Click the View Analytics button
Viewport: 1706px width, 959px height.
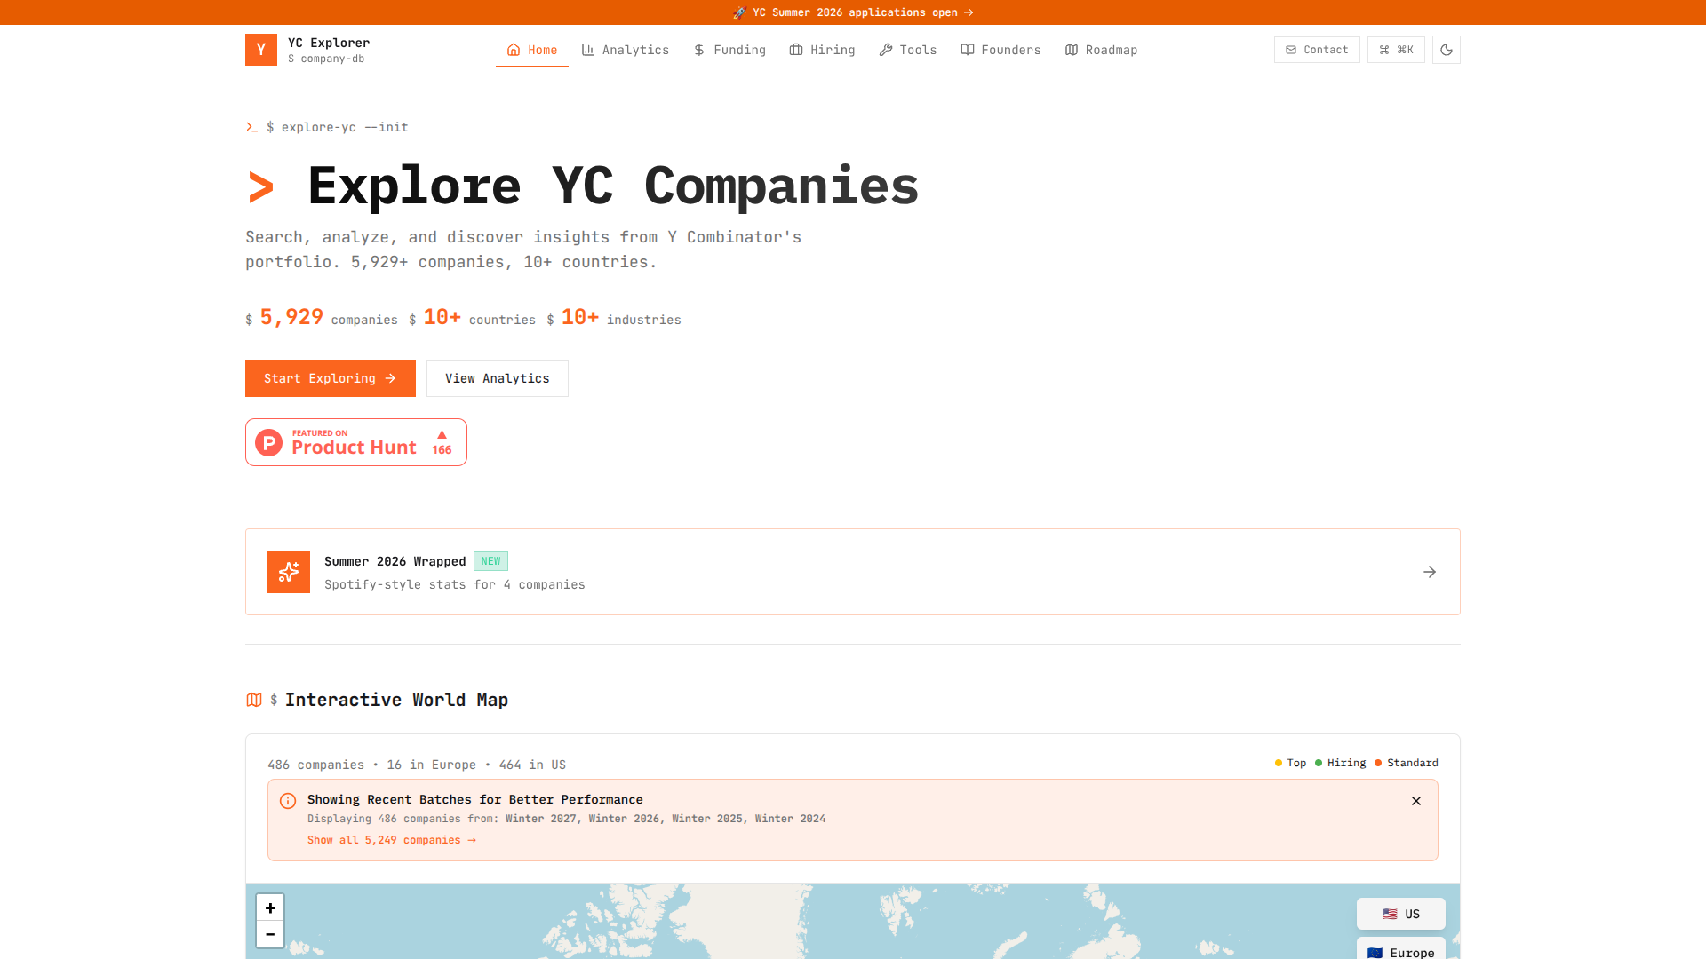coord(498,378)
